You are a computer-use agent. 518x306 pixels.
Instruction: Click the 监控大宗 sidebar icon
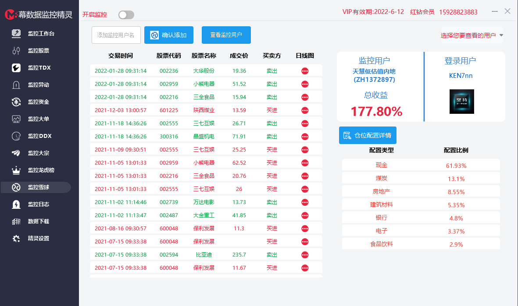click(x=16, y=153)
